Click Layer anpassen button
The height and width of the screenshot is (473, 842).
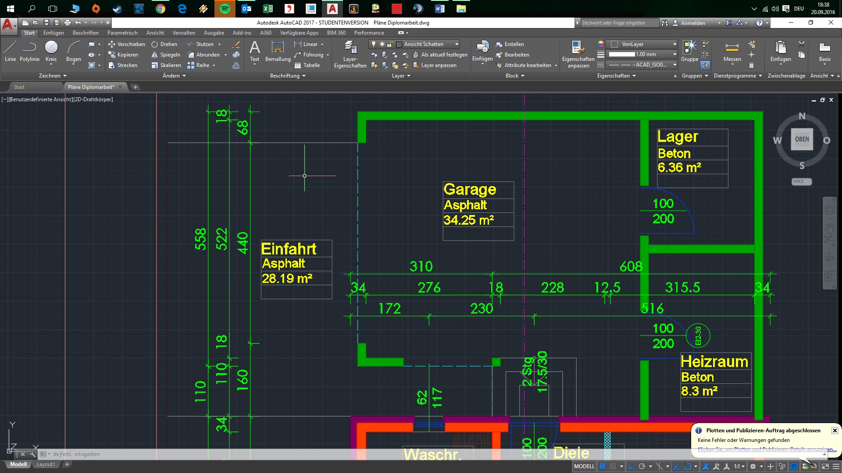pos(435,65)
